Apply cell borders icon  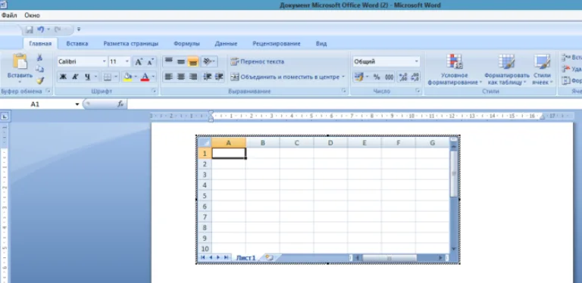tap(108, 77)
